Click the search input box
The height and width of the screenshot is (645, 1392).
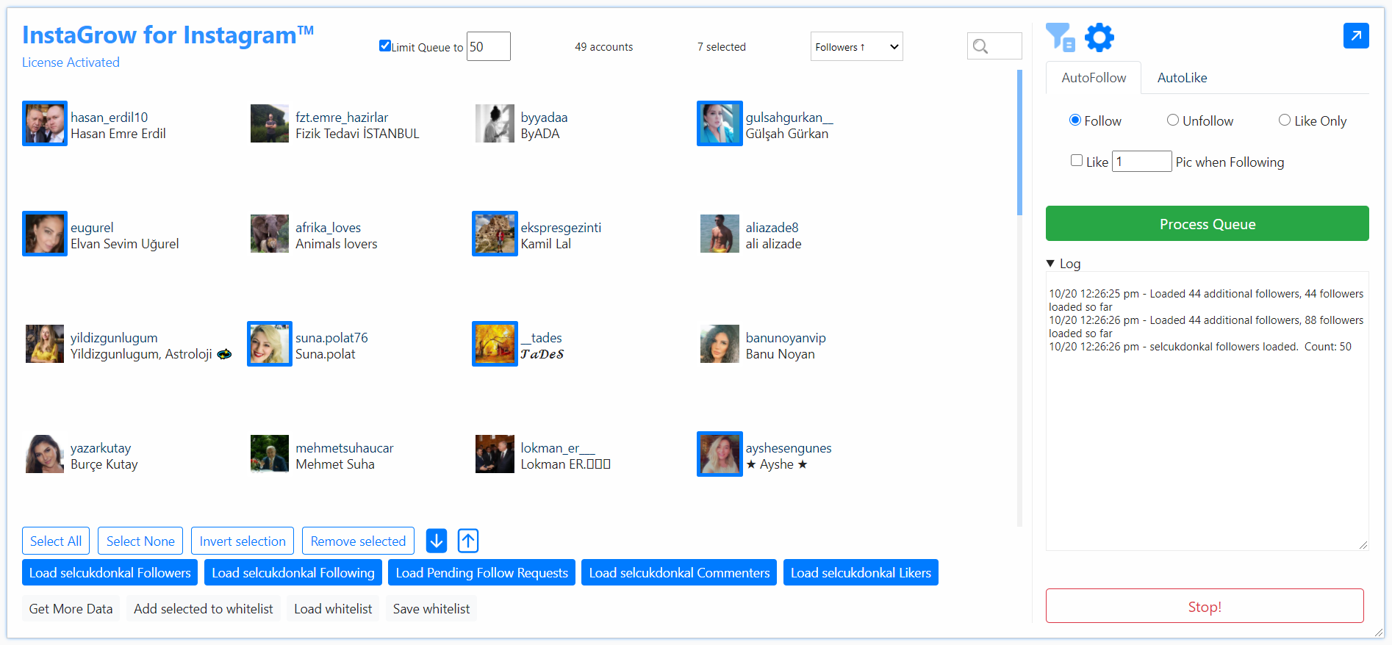point(994,46)
